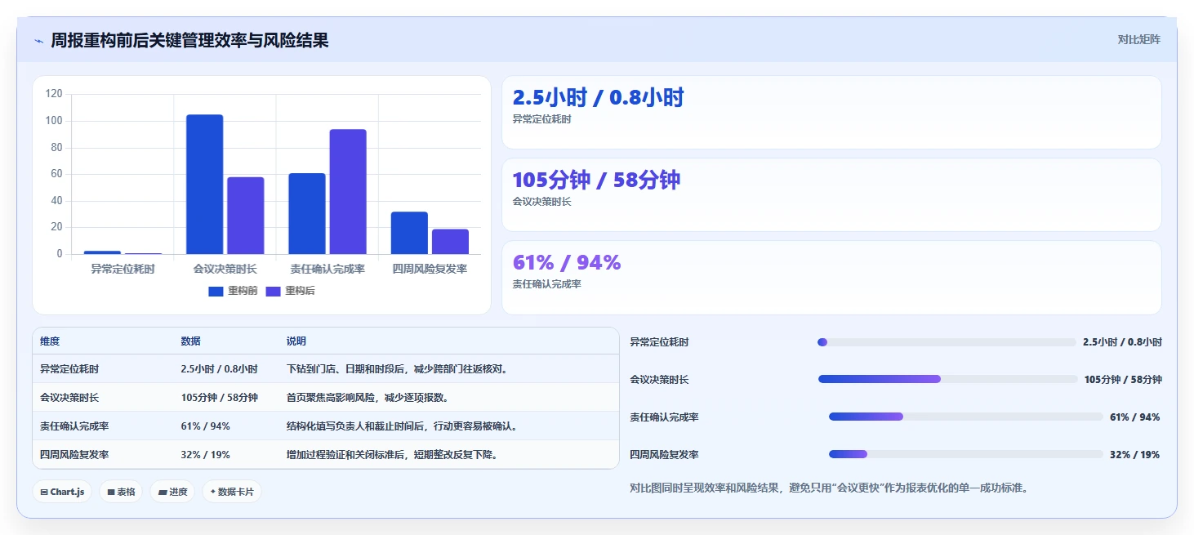Open the data card showing 61% / 94%

831,278
